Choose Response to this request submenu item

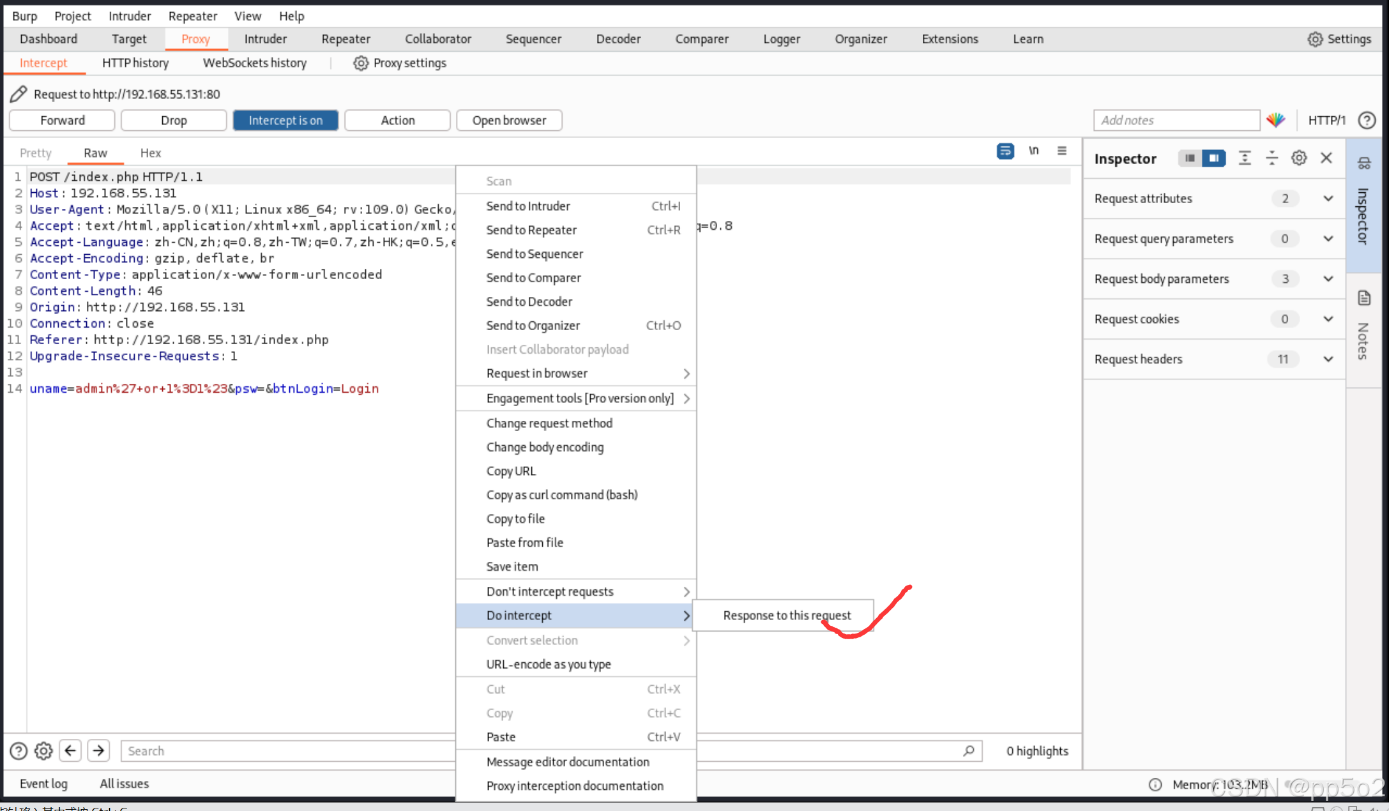click(x=787, y=616)
